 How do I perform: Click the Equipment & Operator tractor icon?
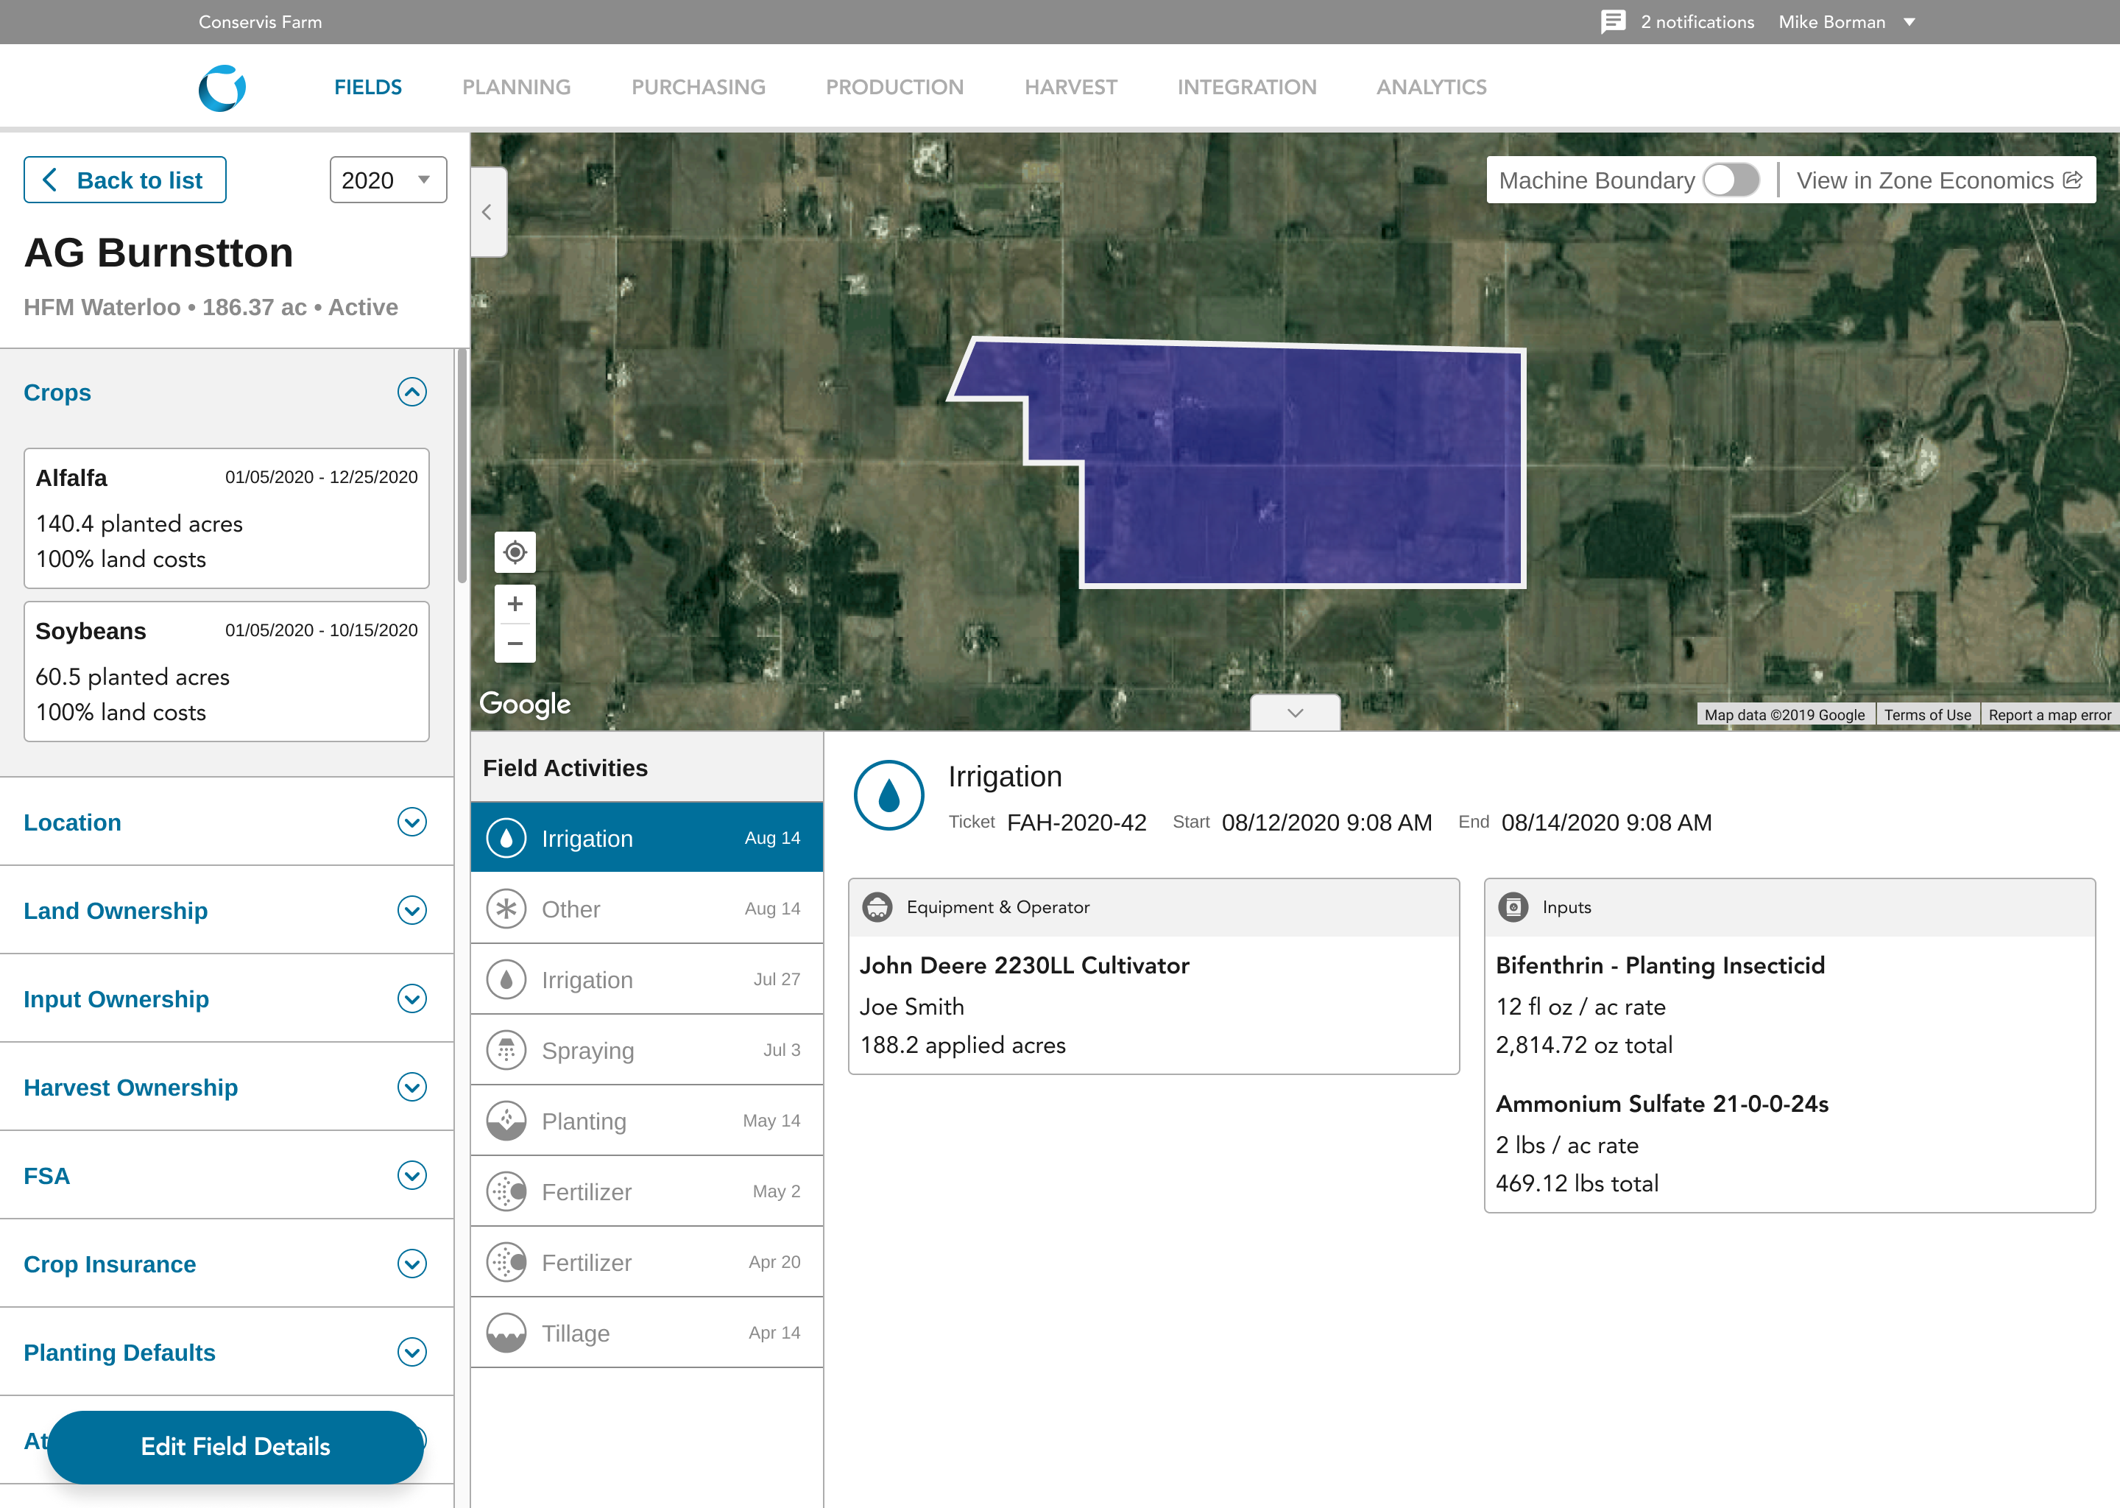pos(877,906)
